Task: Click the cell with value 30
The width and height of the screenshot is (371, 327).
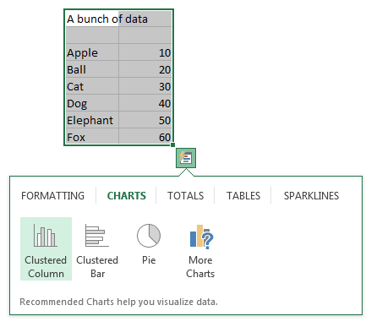Action: click(145, 86)
